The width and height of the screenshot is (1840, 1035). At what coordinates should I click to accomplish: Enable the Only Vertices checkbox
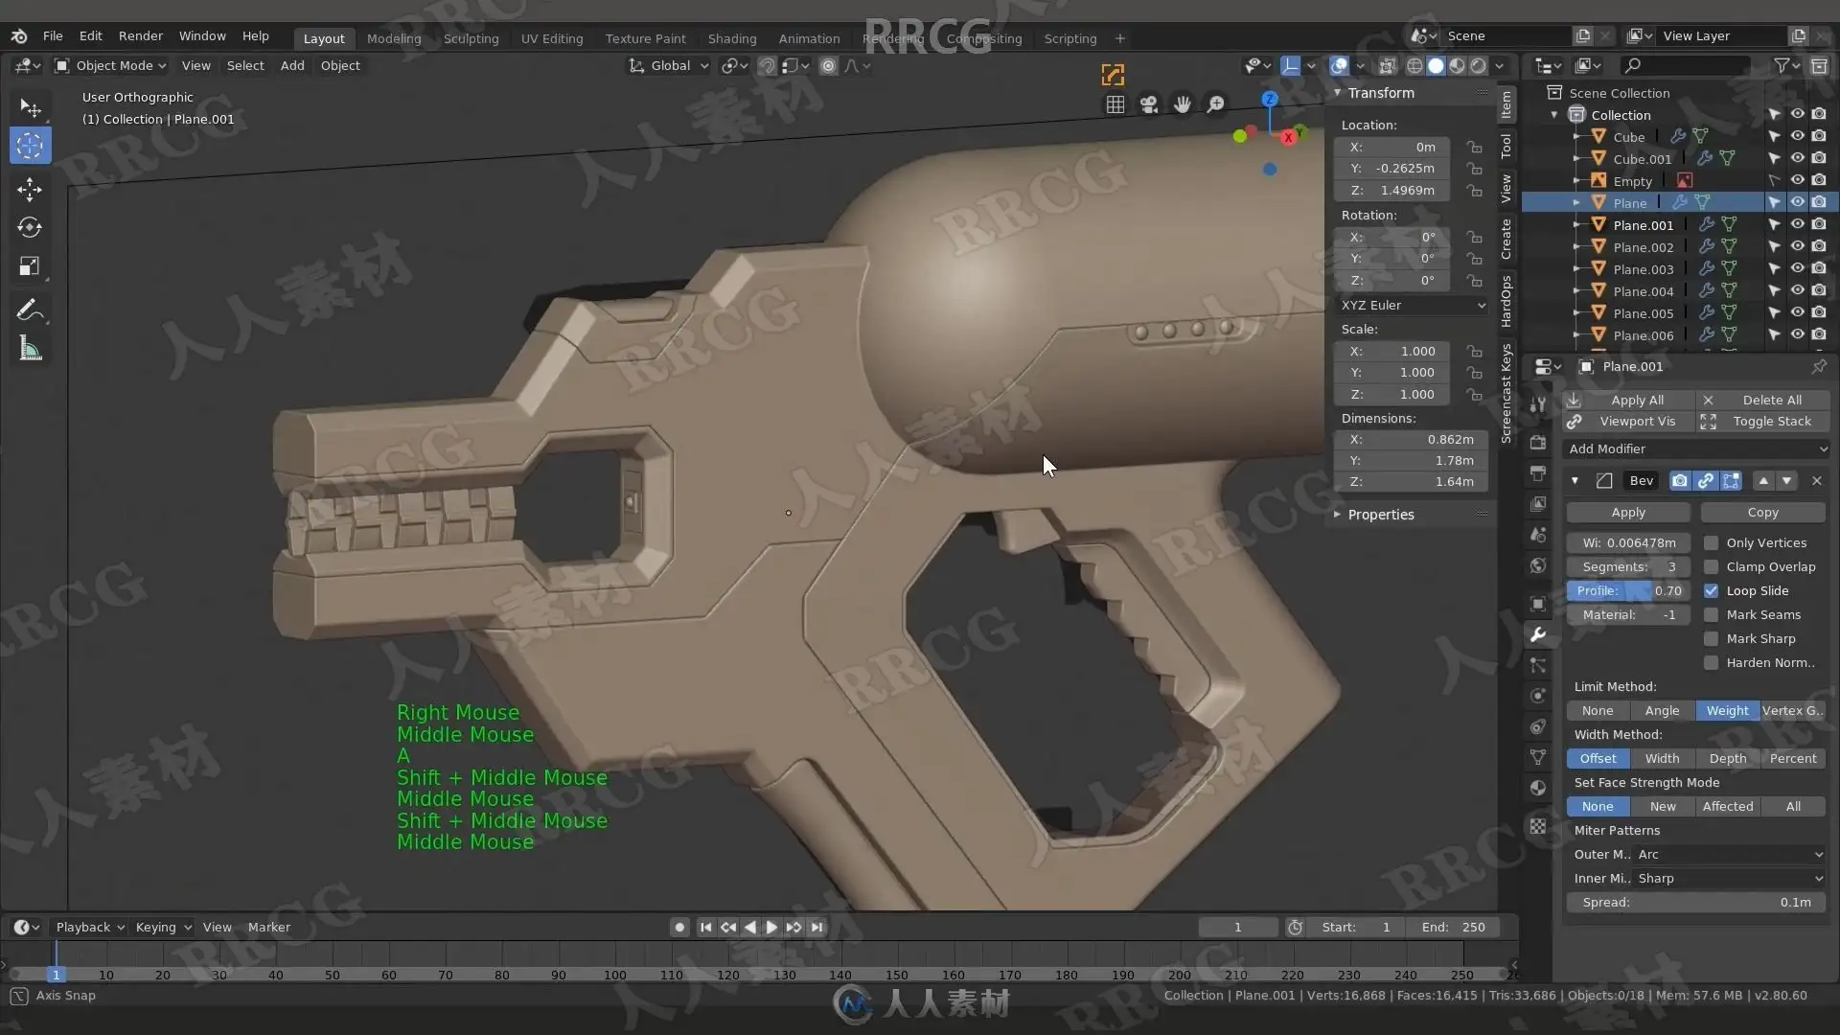tap(1711, 543)
